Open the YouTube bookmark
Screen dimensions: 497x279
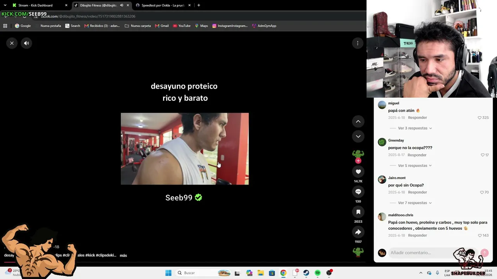(182, 26)
